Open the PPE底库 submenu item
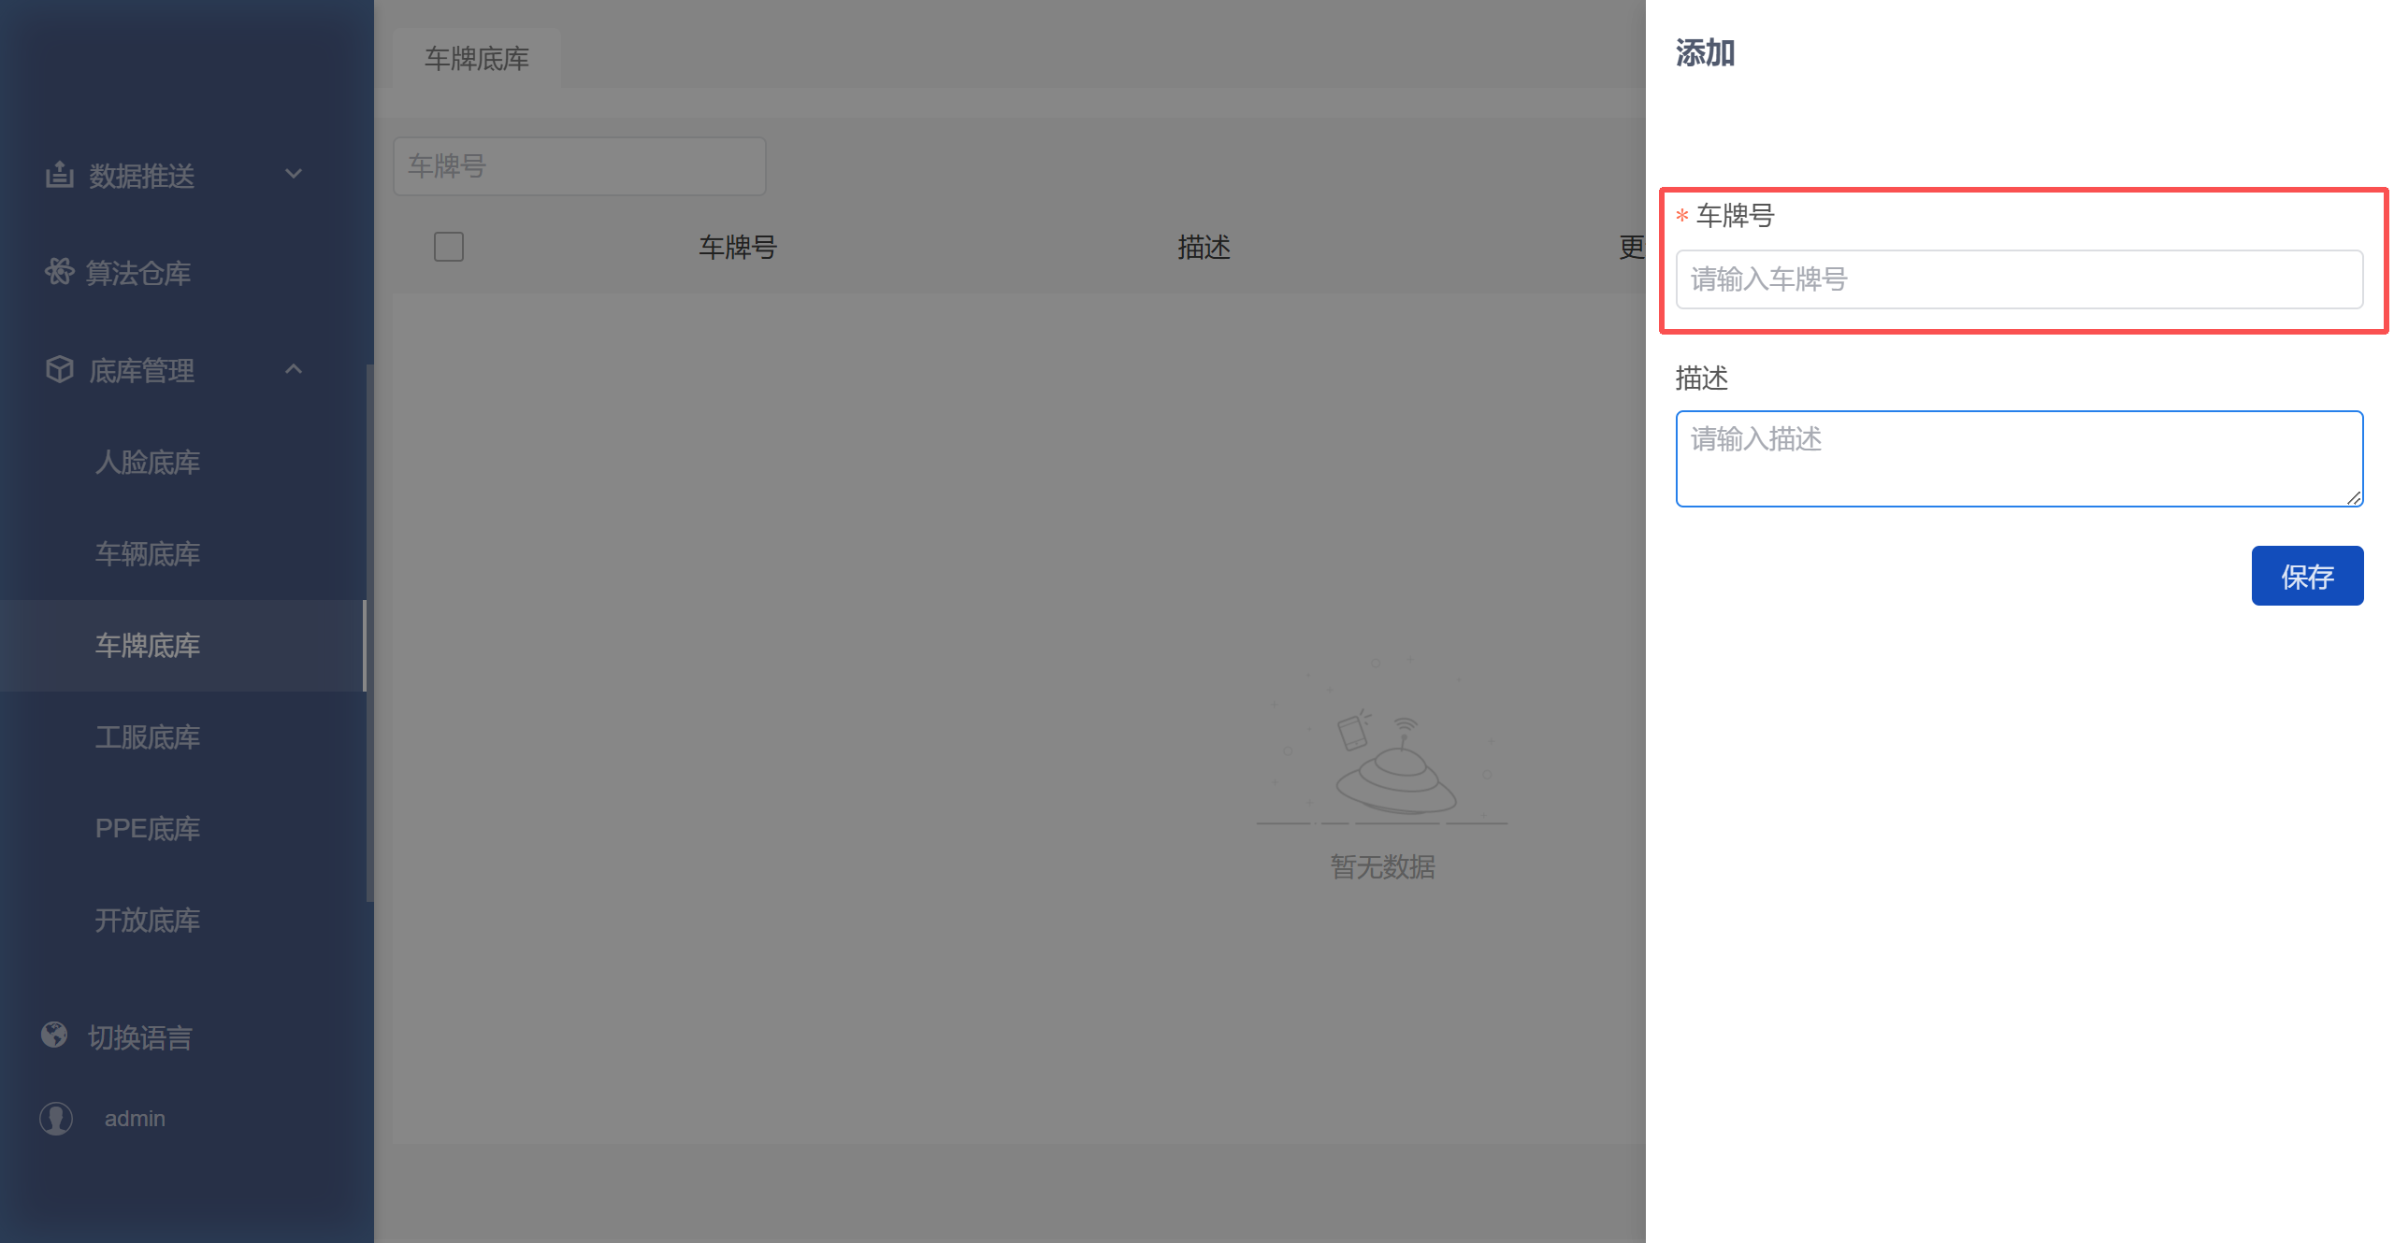Screen dimensions: 2394x1243 (148, 829)
